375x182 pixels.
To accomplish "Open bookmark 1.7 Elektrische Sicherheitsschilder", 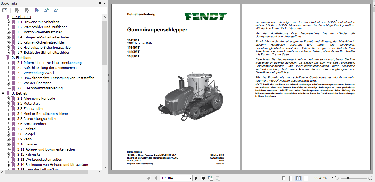I will (43, 52).
